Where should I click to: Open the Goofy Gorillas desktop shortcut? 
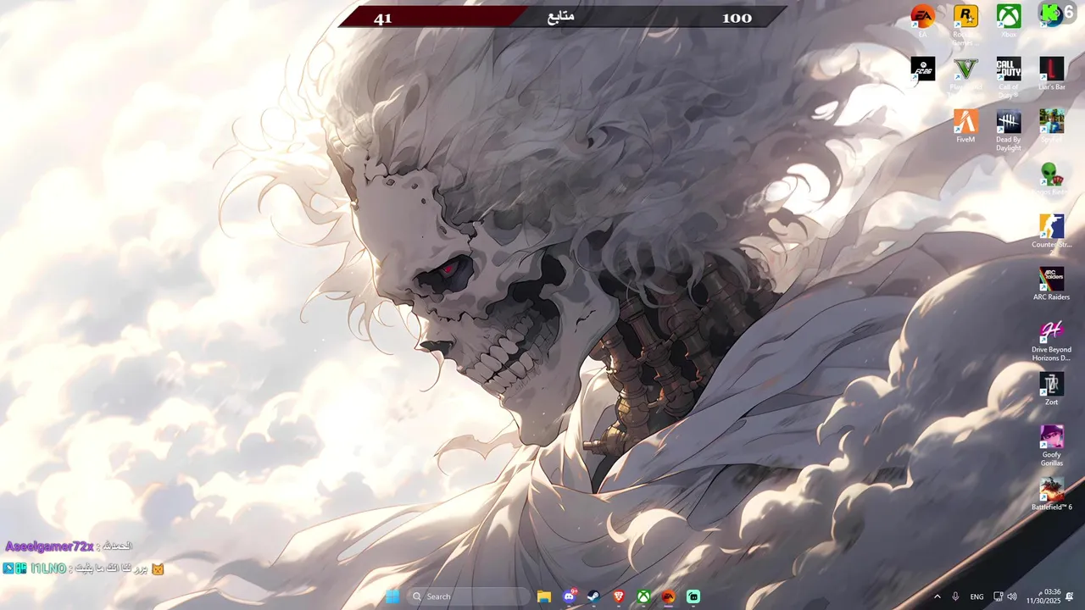coord(1052,445)
